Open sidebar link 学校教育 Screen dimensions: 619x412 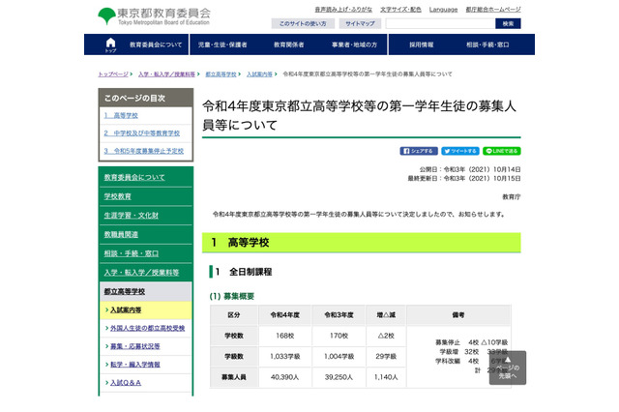(x=118, y=196)
